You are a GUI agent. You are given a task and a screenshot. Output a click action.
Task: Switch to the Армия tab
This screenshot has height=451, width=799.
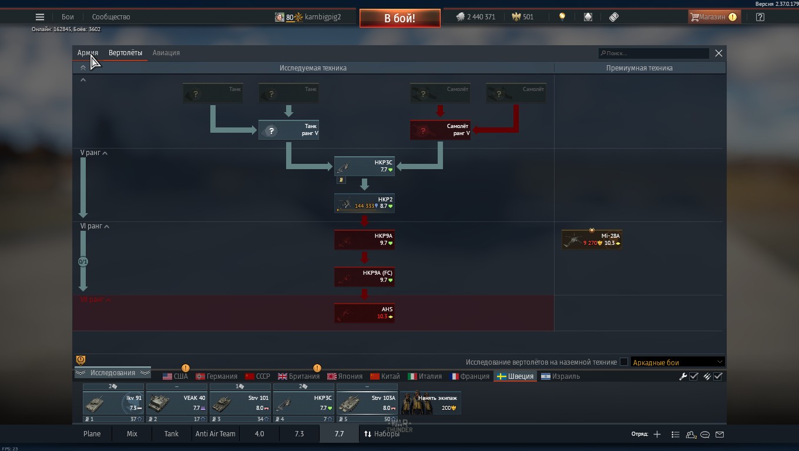(x=88, y=53)
